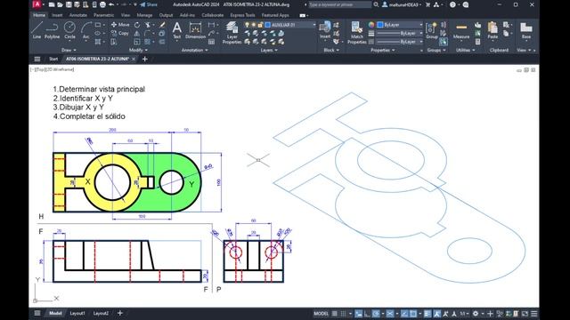The width and height of the screenshot is (570, 320).
Task: Switch to the Start file tab
Action: point(53,59)
